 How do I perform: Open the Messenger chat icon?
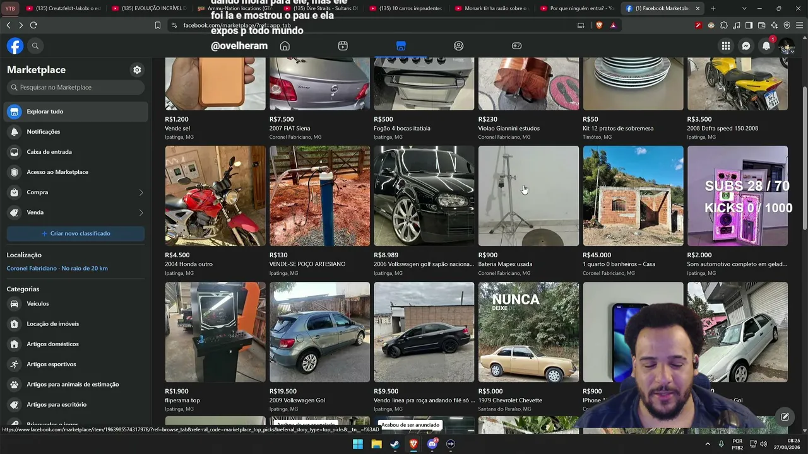pos(746,46)
